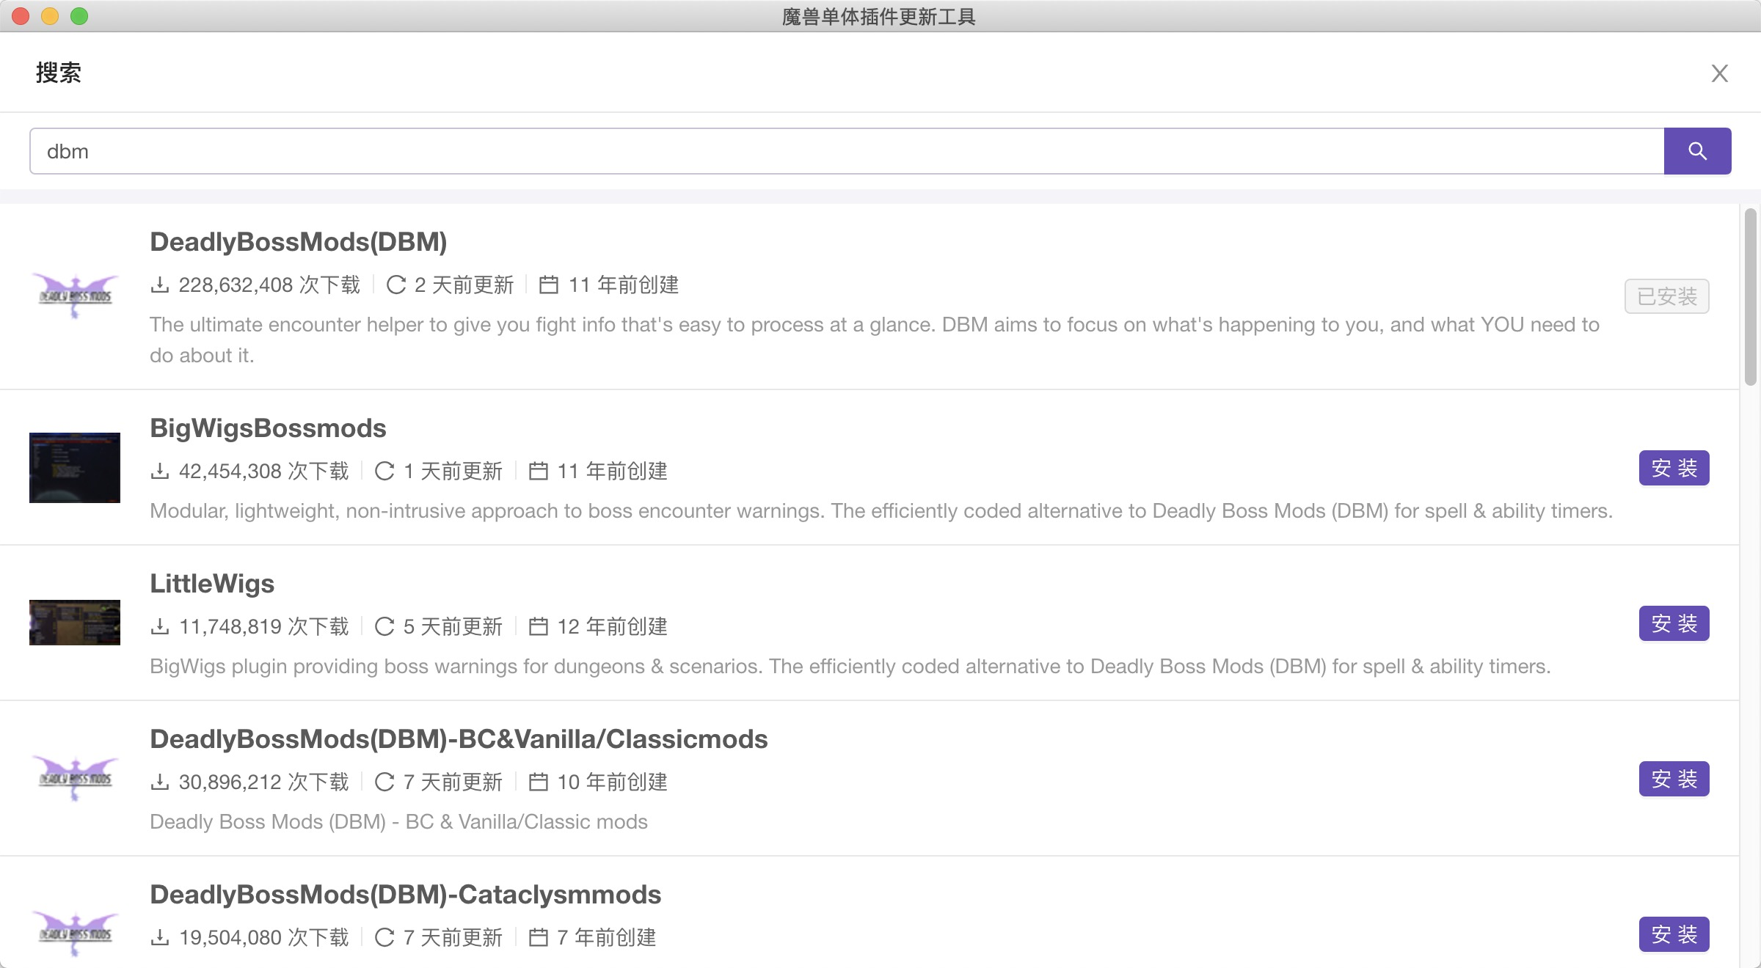Open the LittleWigs title
The width and height of the screenshot is (1761, 968).
(x=212, y=584)
